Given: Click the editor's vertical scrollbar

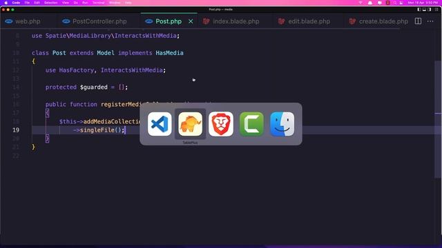Looking at the screenshot, I should 438,119.
